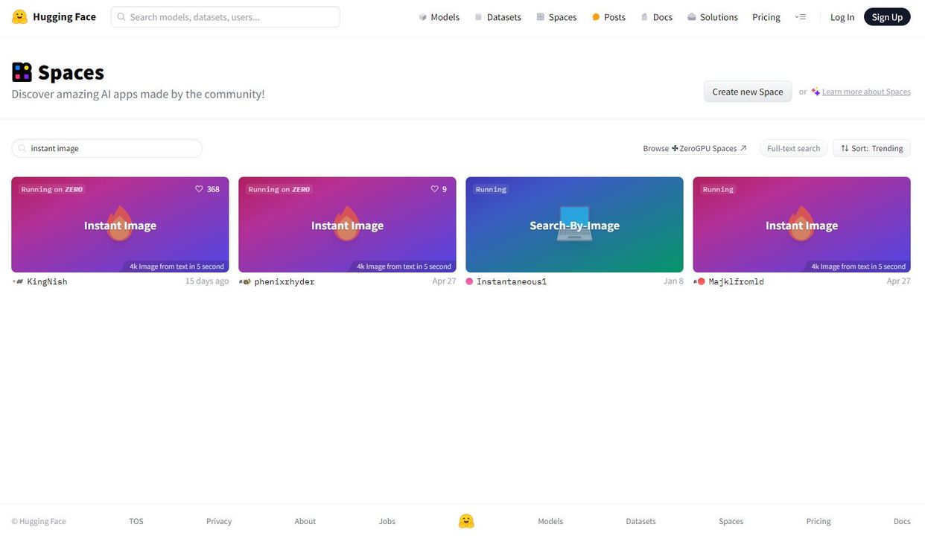Click the Spaces filter field 'instant image'
Image resolution: width=925 pixels, height=536 pixels.
point(107,148)
